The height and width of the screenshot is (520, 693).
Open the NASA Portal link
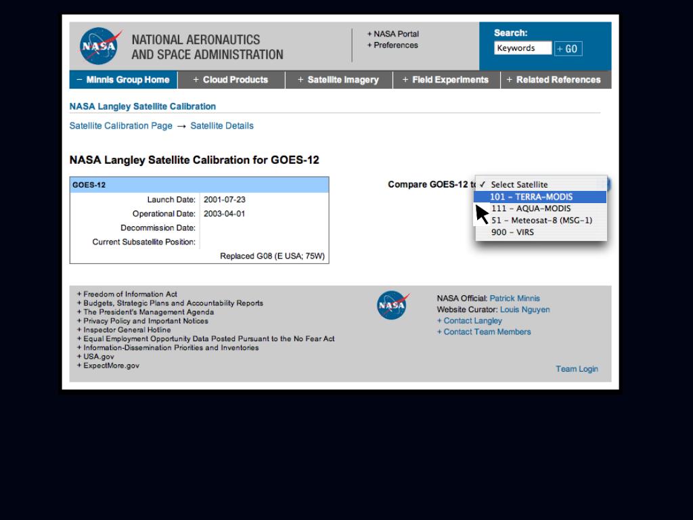pos(393,34)
